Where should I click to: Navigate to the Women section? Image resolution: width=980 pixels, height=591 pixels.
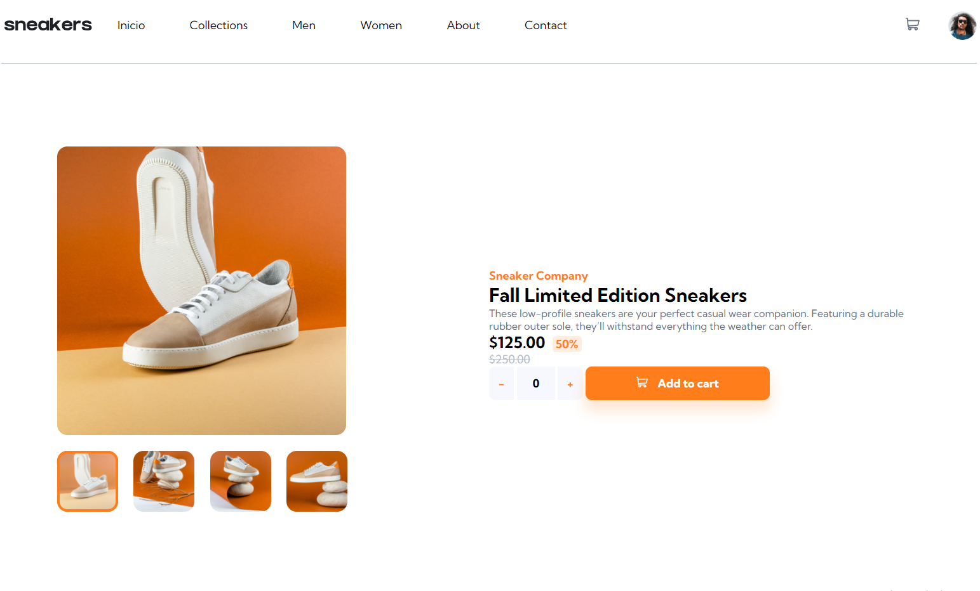click(x=381, y=25)
